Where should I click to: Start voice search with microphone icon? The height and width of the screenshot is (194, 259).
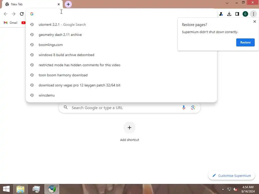click(184, 108)
